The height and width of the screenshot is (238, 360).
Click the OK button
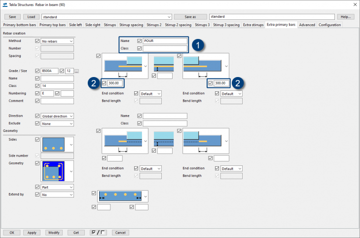[x=12, y=233]
